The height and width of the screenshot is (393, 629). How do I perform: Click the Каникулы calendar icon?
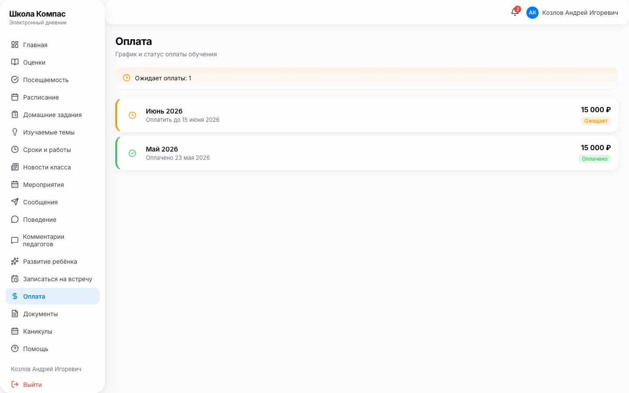pos(15,331)
